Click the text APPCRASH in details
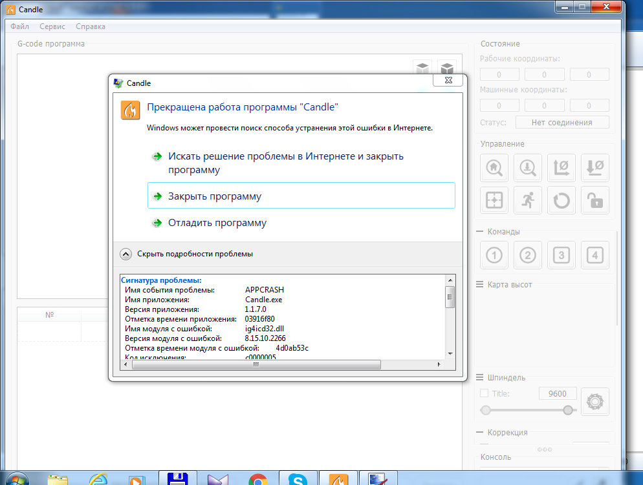This screenshot has width=643, height=485. click(x=265, y=290)
